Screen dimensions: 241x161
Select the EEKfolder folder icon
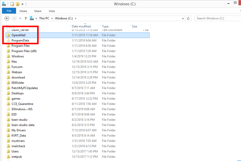9,83
